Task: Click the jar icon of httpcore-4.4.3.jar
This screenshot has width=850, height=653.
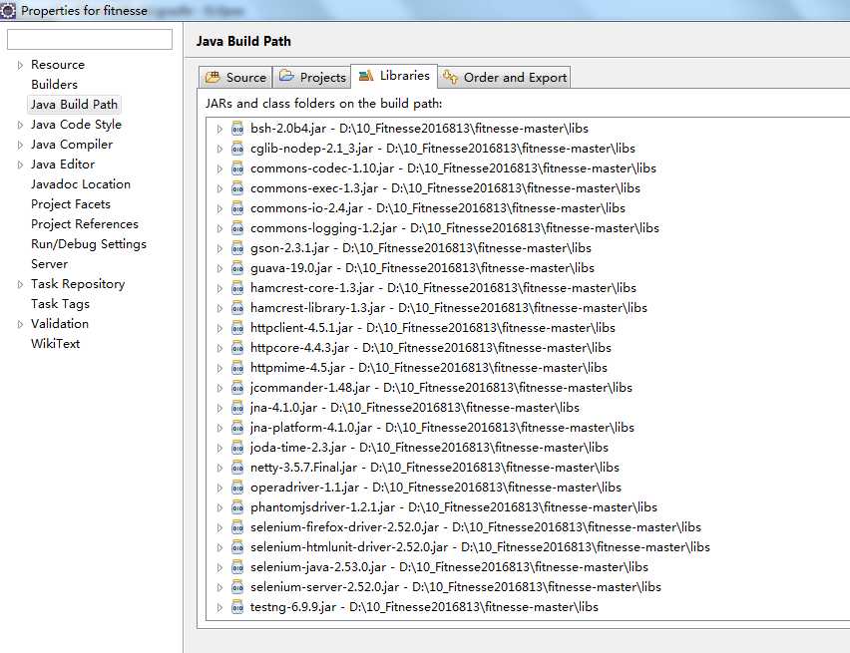Action: (x=237, y=348)
